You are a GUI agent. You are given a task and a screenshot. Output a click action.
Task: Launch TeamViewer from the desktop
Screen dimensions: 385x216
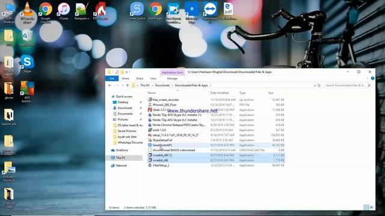pyautogui.click(x=210, y=12)
